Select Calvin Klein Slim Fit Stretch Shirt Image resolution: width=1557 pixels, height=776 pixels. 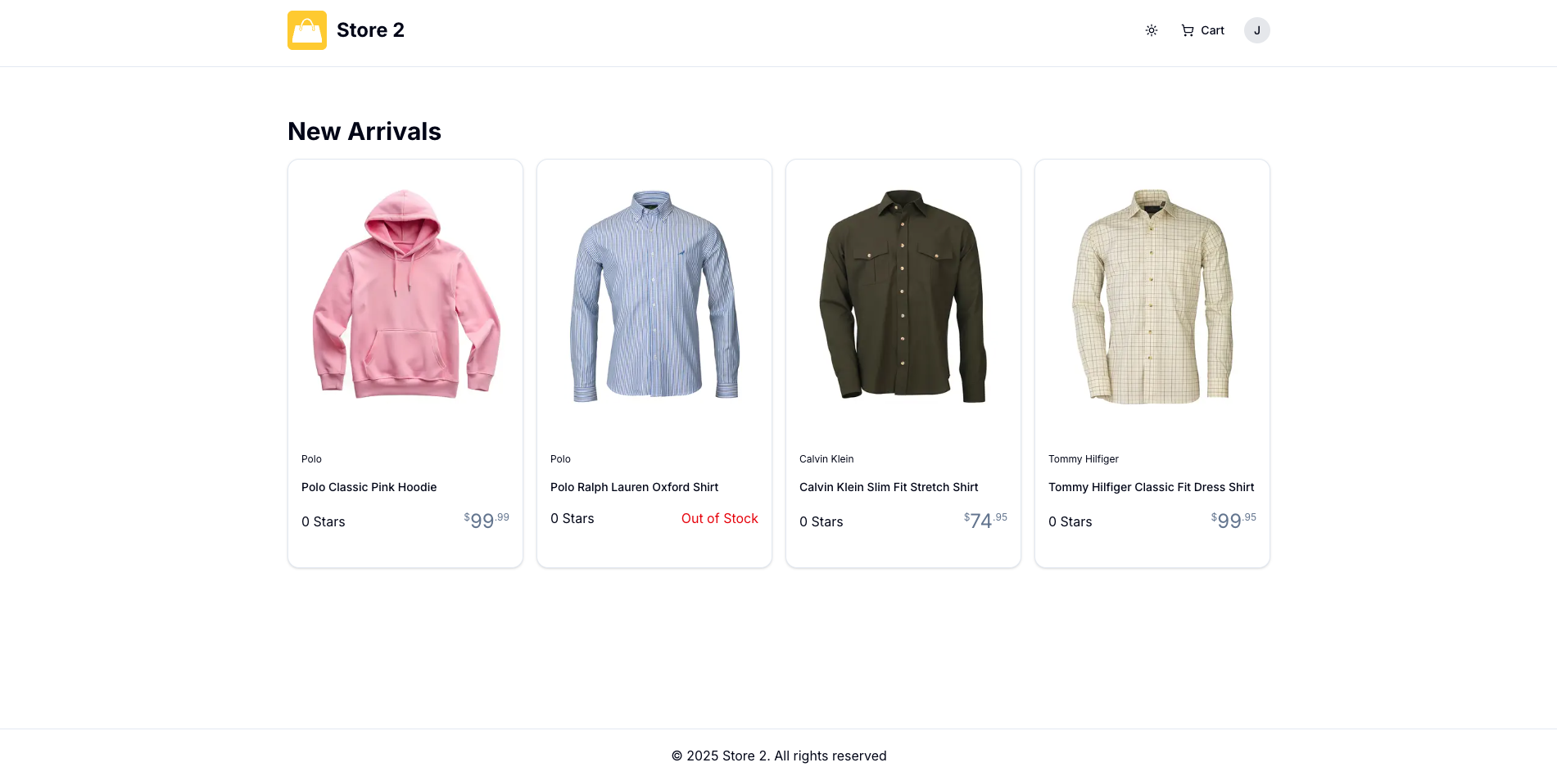coord(889,487)
